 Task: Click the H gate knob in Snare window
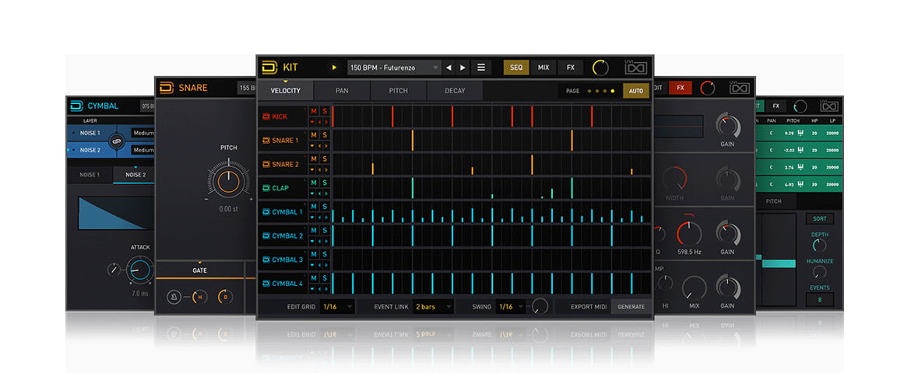(x=200, y=297)
